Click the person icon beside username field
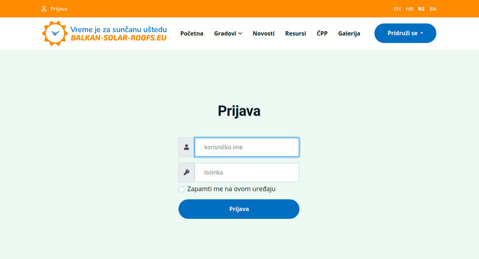The height and width of the screenshot is (259, 479). click(x=186, y=147)
